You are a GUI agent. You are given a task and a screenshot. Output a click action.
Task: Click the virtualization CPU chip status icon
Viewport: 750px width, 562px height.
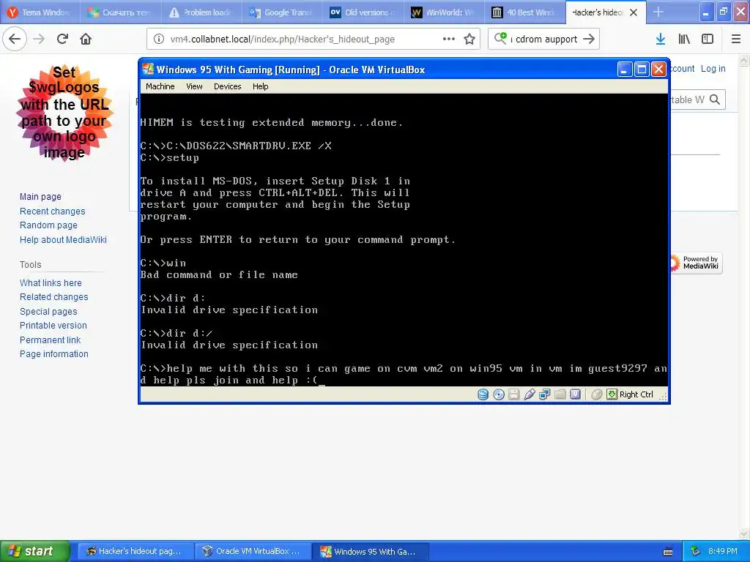pos(576,394)
